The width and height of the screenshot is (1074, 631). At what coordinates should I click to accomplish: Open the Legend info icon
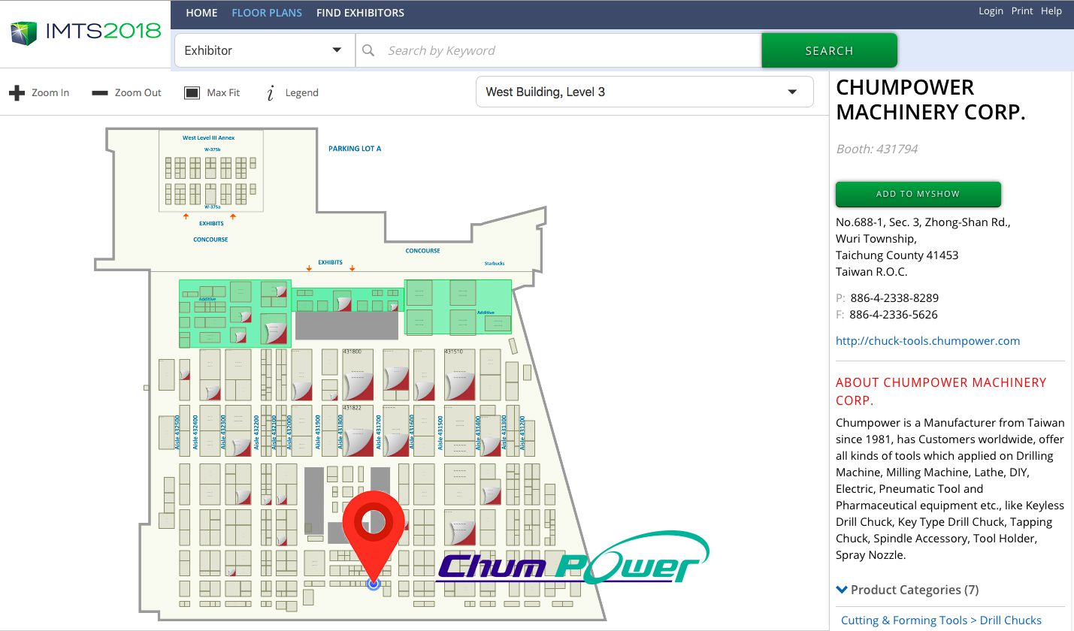tap(271, 93)
